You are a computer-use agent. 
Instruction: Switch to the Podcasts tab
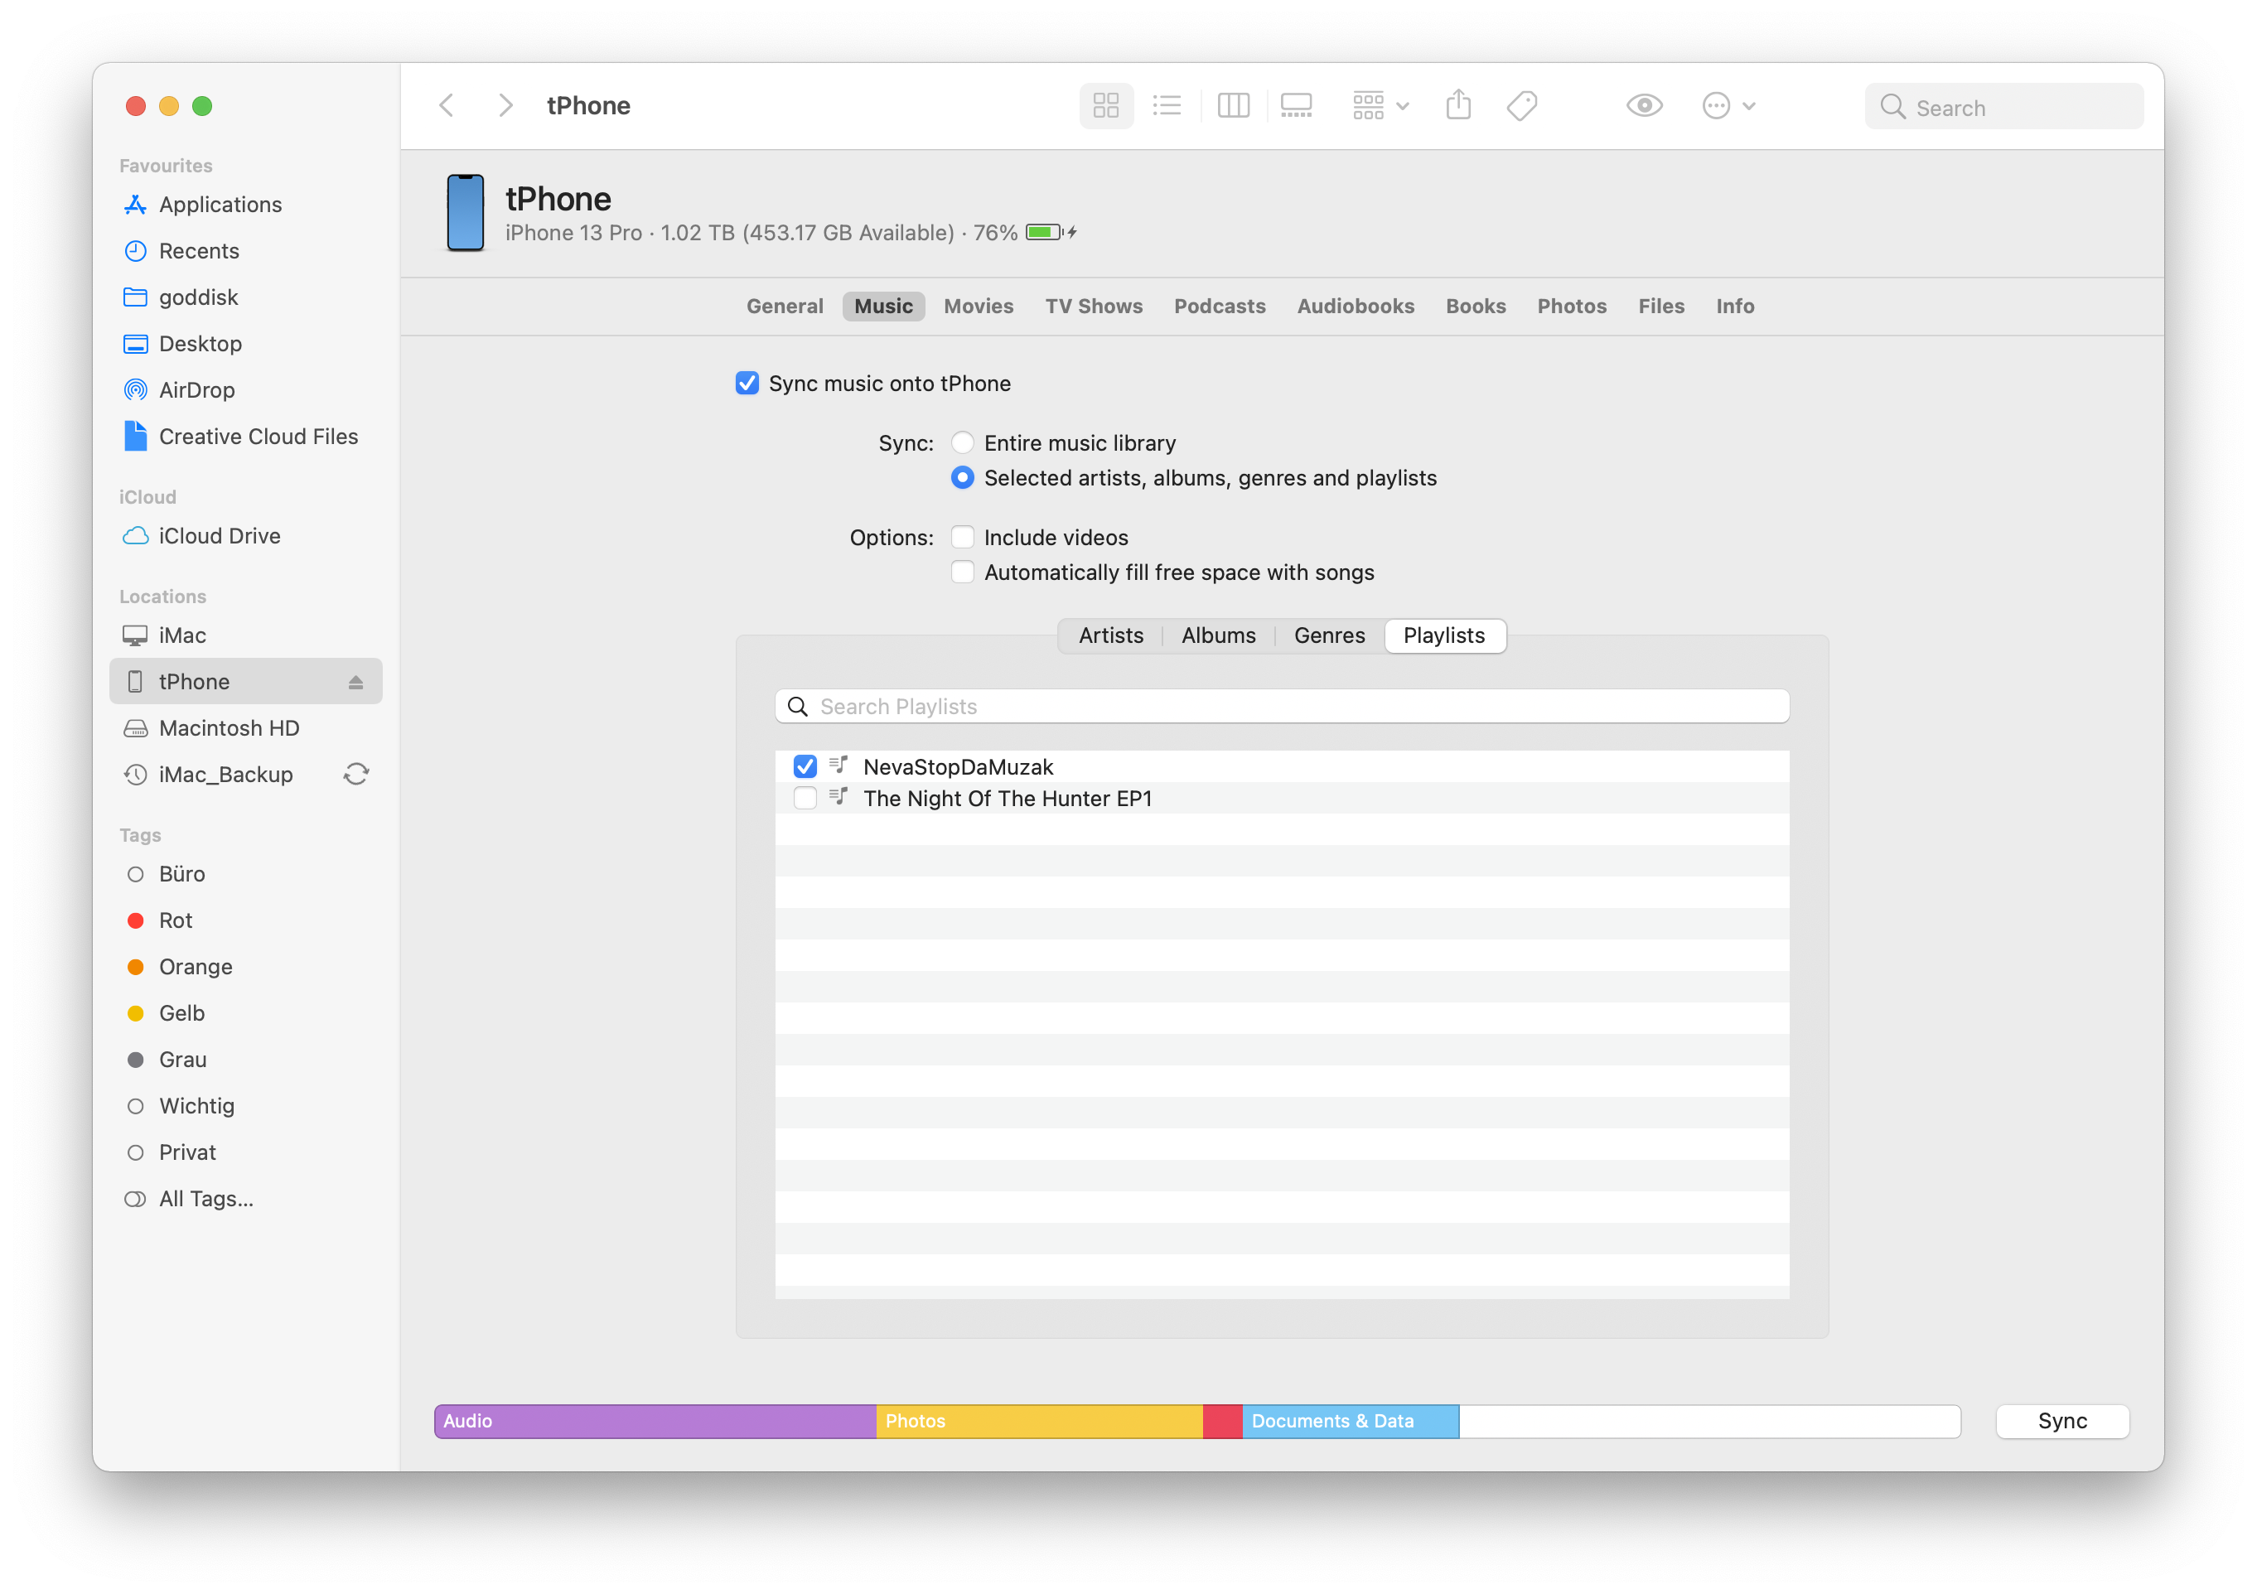(1219, 306)
